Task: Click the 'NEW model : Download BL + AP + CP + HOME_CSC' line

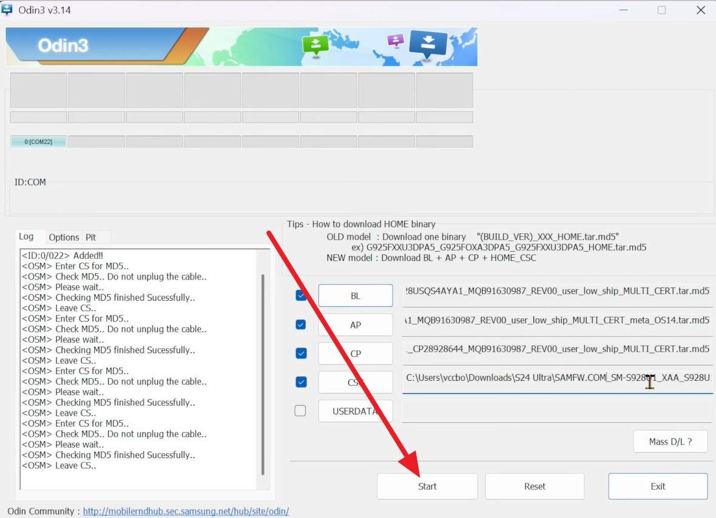Action: coord(431,258)
